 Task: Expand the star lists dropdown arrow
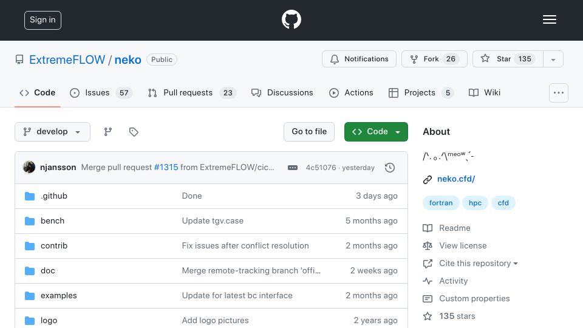pyautogui.click(x=553, y=59)
